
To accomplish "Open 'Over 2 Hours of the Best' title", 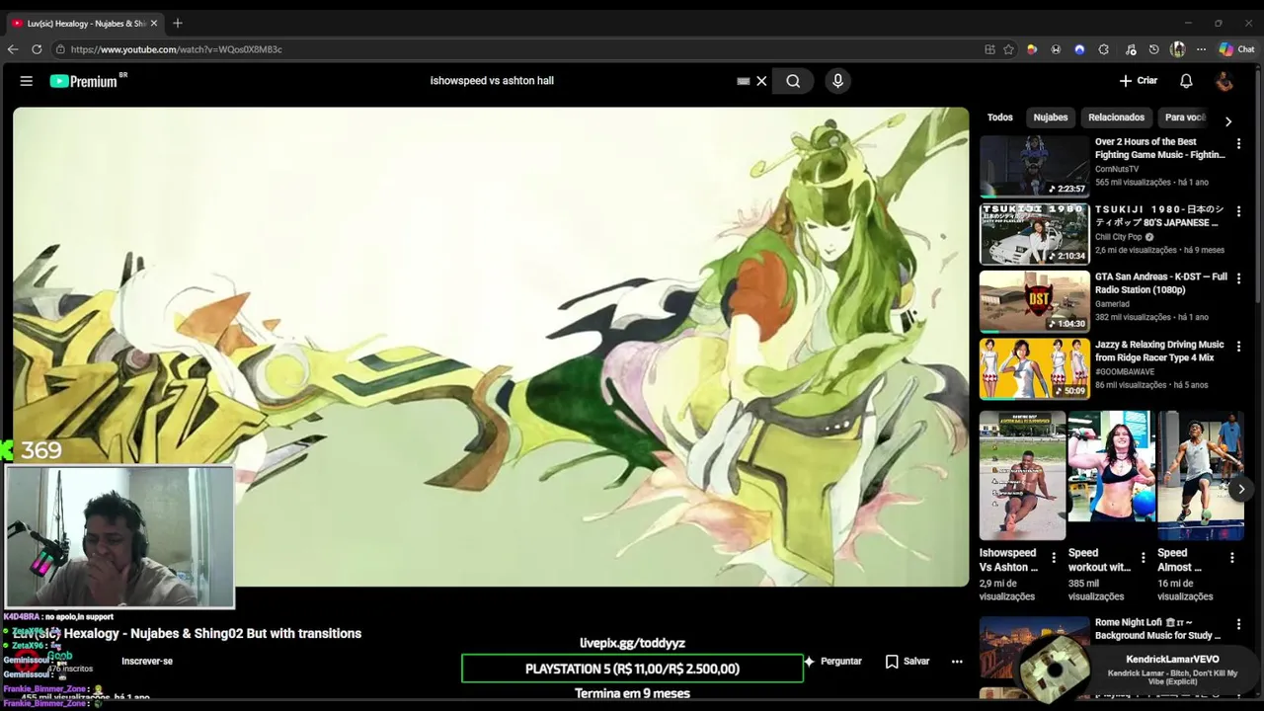I will click(1159, 148).
